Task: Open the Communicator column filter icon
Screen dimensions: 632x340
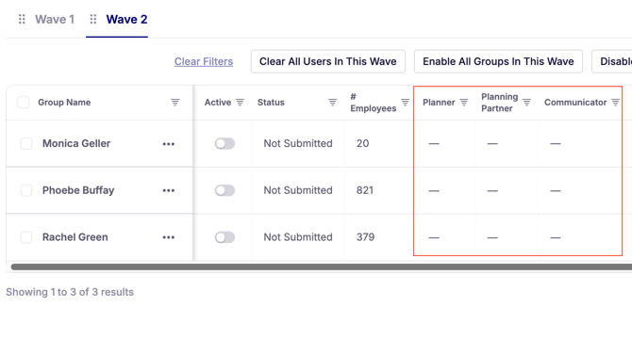Action: [x=615, y=103]
